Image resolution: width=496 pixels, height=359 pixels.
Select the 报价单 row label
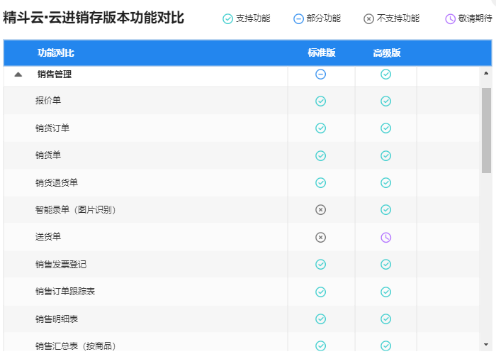click(x=48, y=101)
